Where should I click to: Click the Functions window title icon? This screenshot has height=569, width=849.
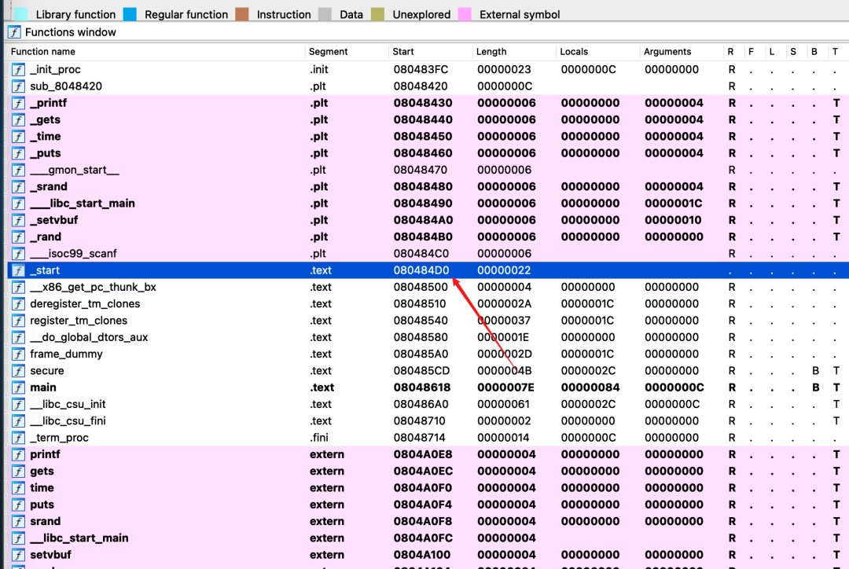[x=14, y=32]
